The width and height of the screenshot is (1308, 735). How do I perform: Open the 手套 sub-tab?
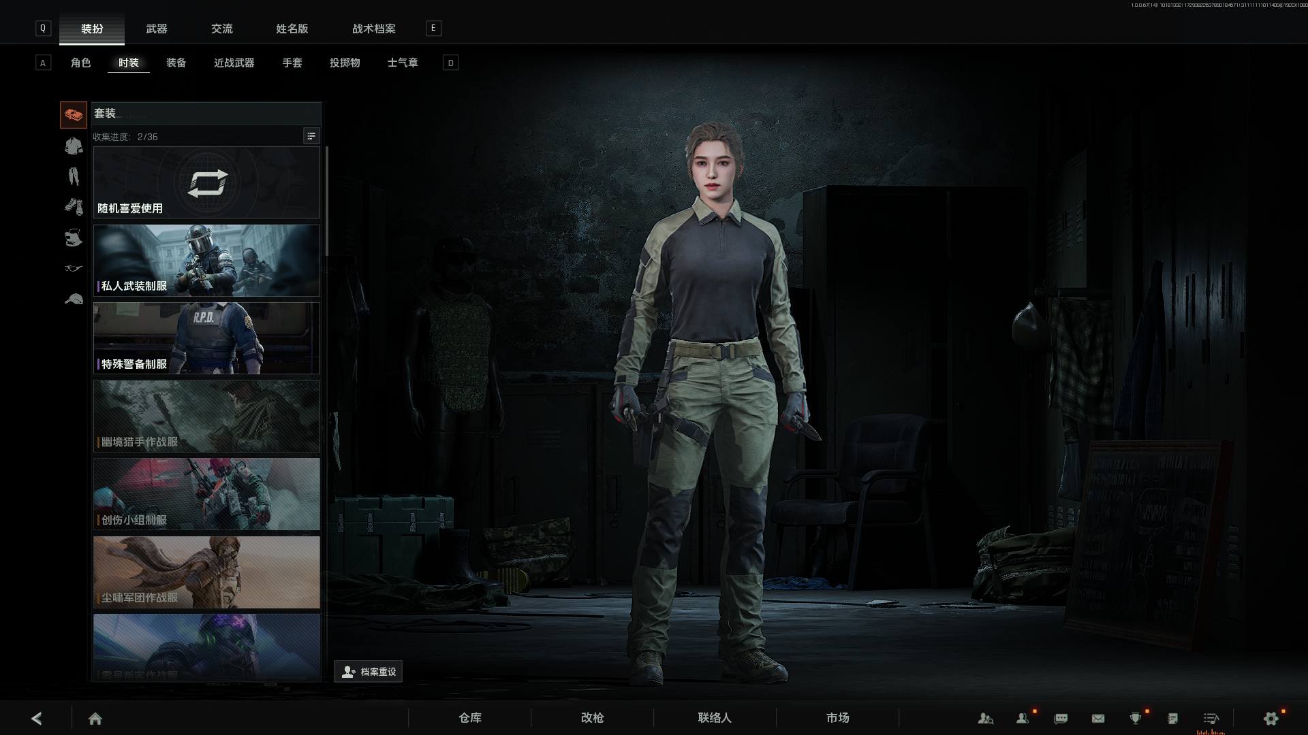292,63
